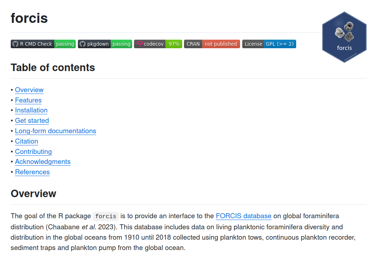Viewport: 378px width, 260px height.
Task: Click the Contributing link
Action: point(33,152)
